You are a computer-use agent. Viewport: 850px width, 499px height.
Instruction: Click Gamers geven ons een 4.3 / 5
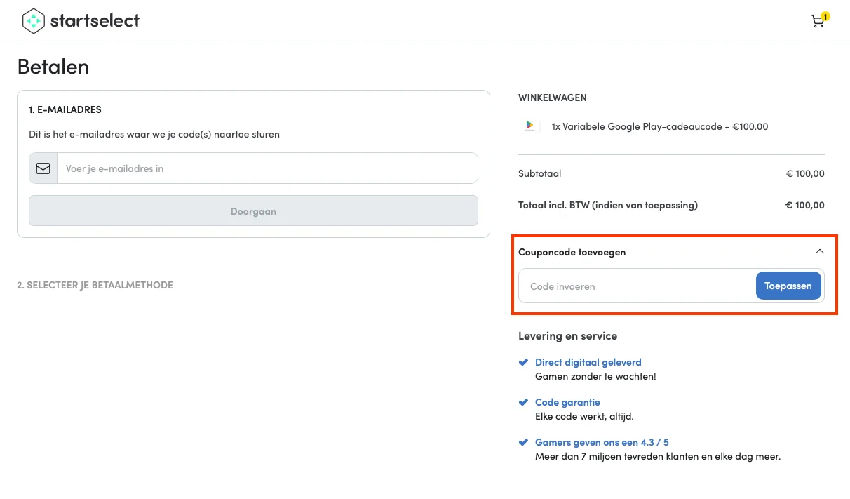602,443
